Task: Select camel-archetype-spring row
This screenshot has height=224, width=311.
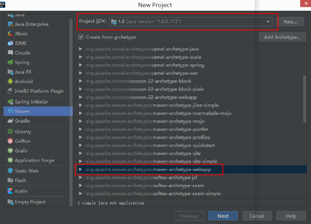Action: [192, 65]
